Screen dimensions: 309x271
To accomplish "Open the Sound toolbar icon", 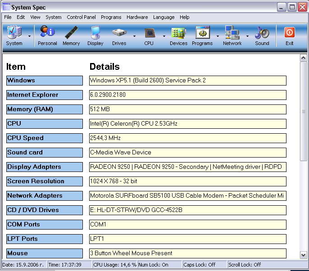I will [x=262, y=36].
